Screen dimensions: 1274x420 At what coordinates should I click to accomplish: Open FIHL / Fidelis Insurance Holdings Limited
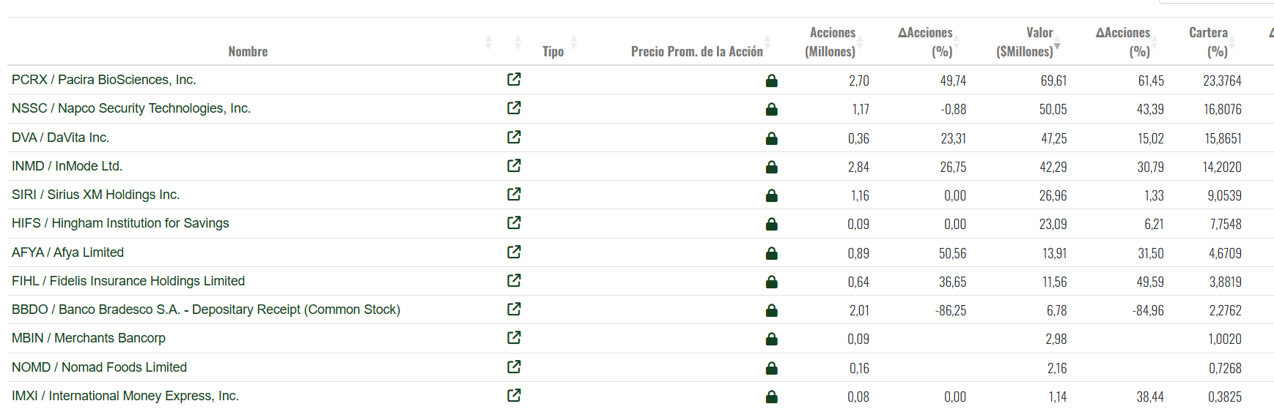(128, 281)
